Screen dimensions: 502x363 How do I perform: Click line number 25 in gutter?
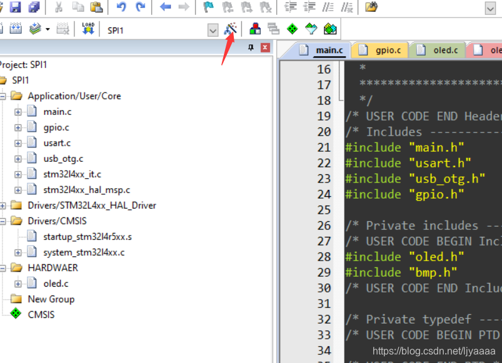coord(324,210)
